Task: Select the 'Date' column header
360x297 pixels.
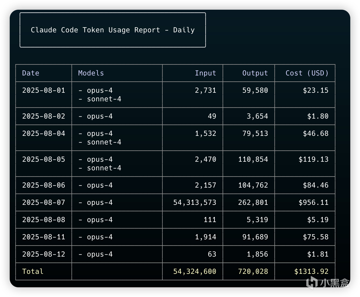Action: 31,73
